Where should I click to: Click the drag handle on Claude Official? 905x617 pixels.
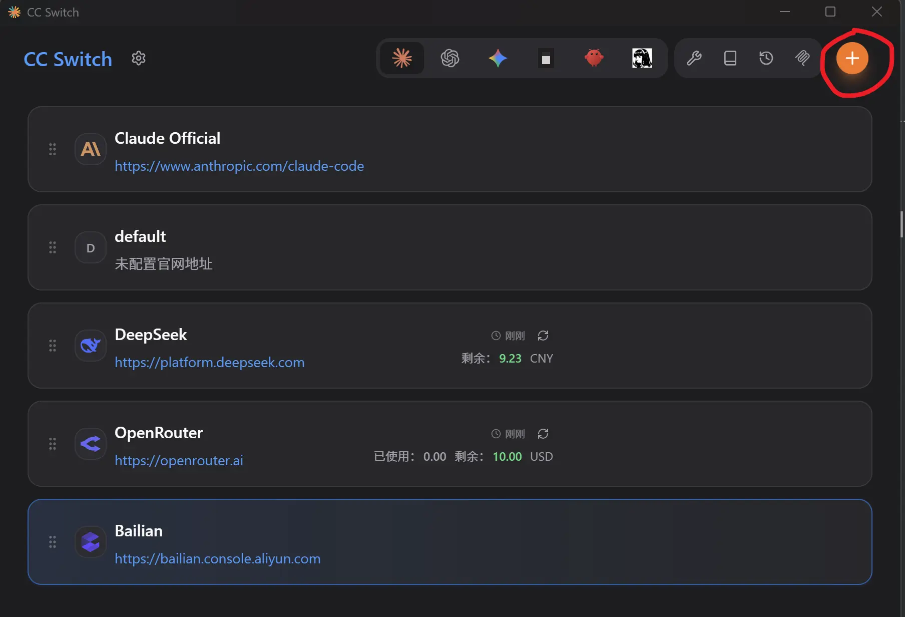(x=53, y=149)
